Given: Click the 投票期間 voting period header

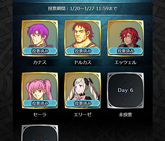Looking at the screenshot, I should [x=83, y=9].
